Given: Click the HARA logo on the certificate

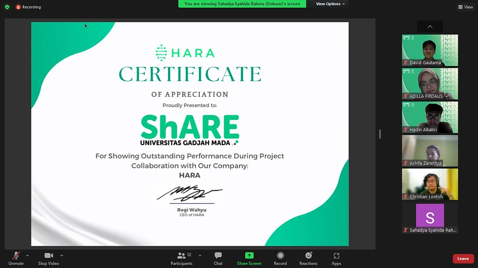Looking at the screenshot, I should click(x=185, y=52).
